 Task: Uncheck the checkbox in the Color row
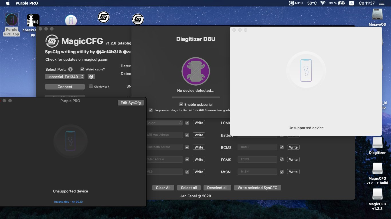(x=187, y=123)
